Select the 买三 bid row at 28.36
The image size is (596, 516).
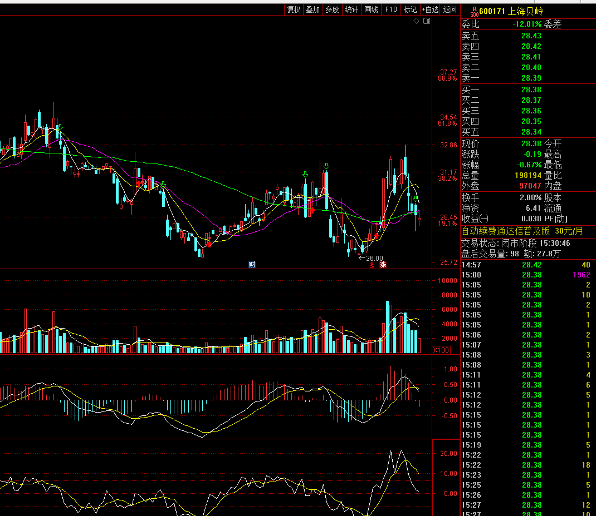pos(528,111)
